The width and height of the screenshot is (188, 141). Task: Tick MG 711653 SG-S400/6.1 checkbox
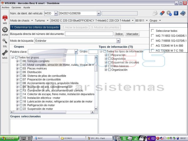click(x=152, y=36)
